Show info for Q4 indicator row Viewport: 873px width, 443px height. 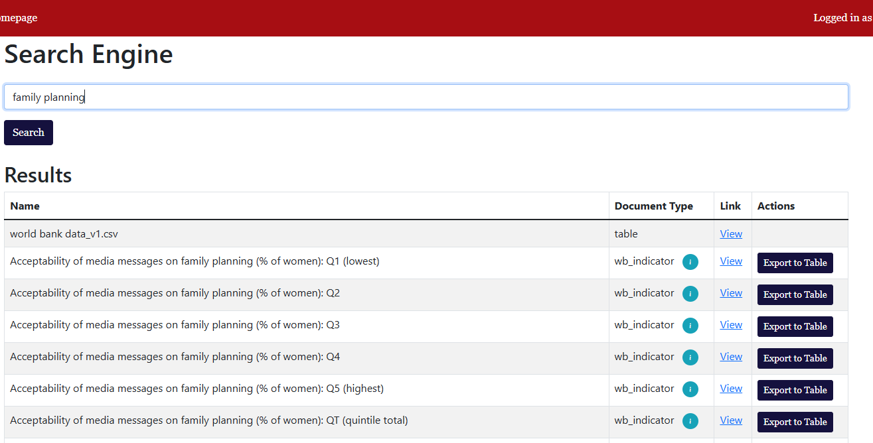coord(690,357)
